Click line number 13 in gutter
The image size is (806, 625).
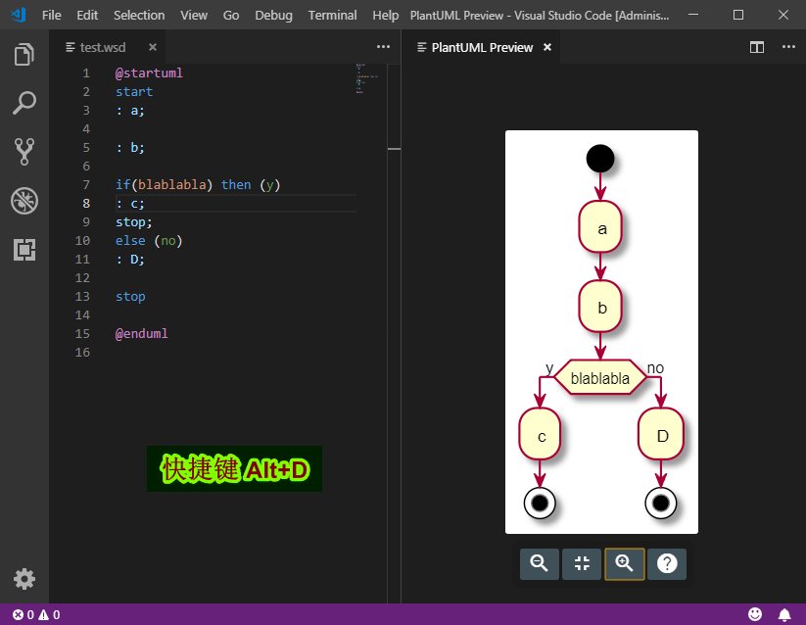point(83,297)
